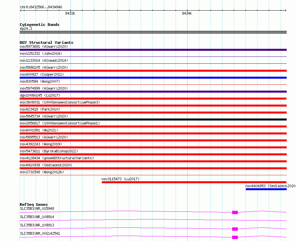Open nsv6410938 (Sedlazeck2020) variant
Image resolution: width=296 pixels, height=241 pixels.
(x=46, y=165)
